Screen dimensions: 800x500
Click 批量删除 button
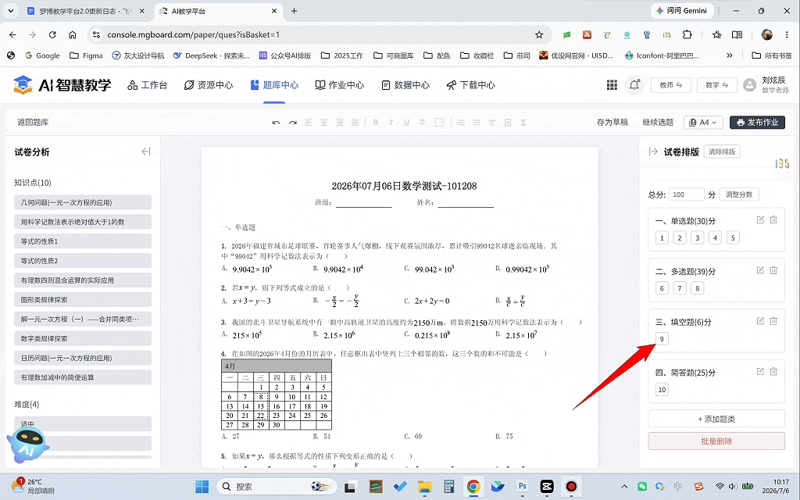point(716,441)
